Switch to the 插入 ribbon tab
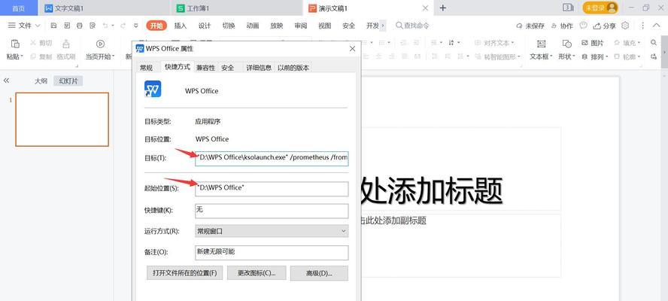The width and height of the screenshot is (668, 301). pyautogui.click(x=181, y=26)
